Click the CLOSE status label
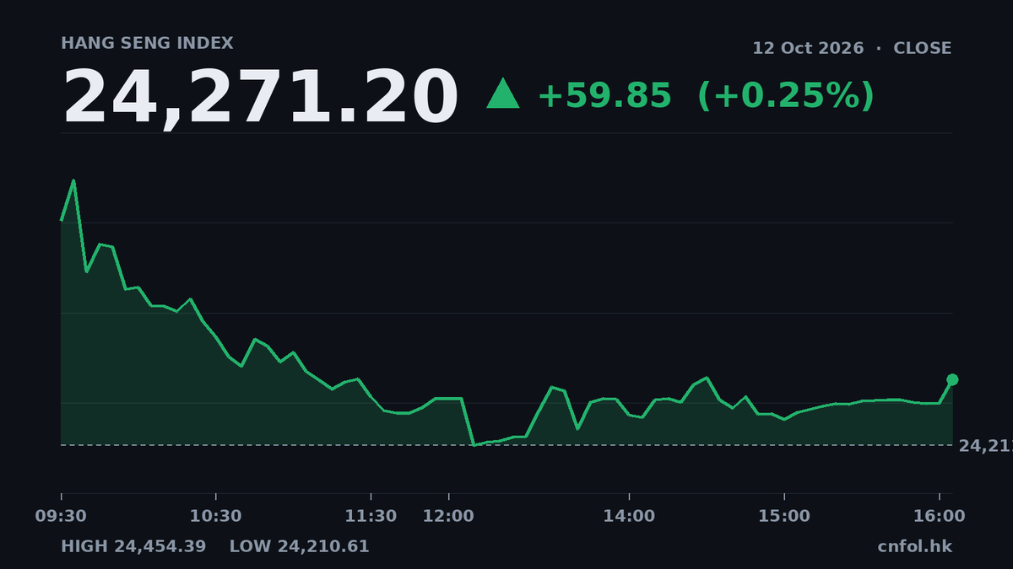The image size is (1013, 569). pyautogui.click(x=923, y=48)
